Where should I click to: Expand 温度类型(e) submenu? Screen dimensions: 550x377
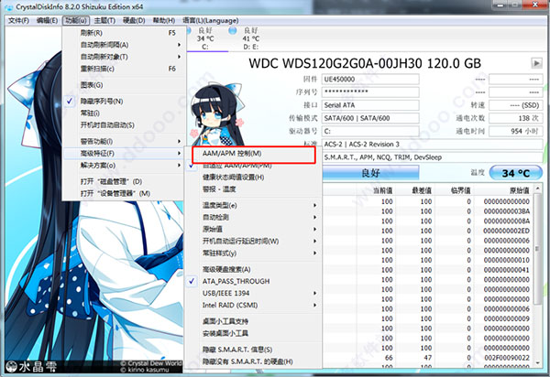point(253,206)
